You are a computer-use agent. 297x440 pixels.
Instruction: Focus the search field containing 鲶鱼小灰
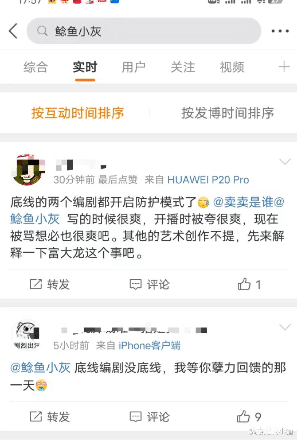coord(144,31)
